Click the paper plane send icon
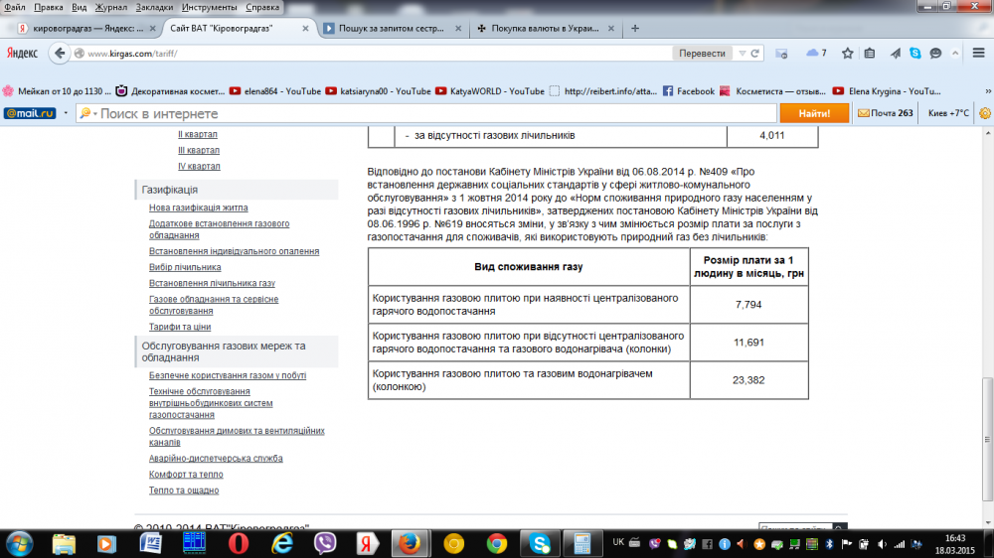994x558 pixels. [896, 54]
